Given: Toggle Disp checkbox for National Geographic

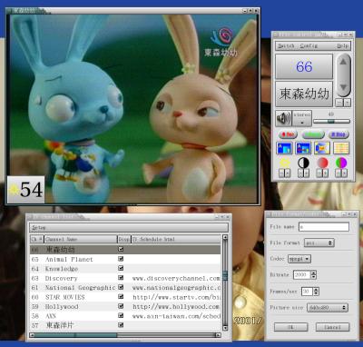Looking at the screenshot, I should click(x=121, y=287).
